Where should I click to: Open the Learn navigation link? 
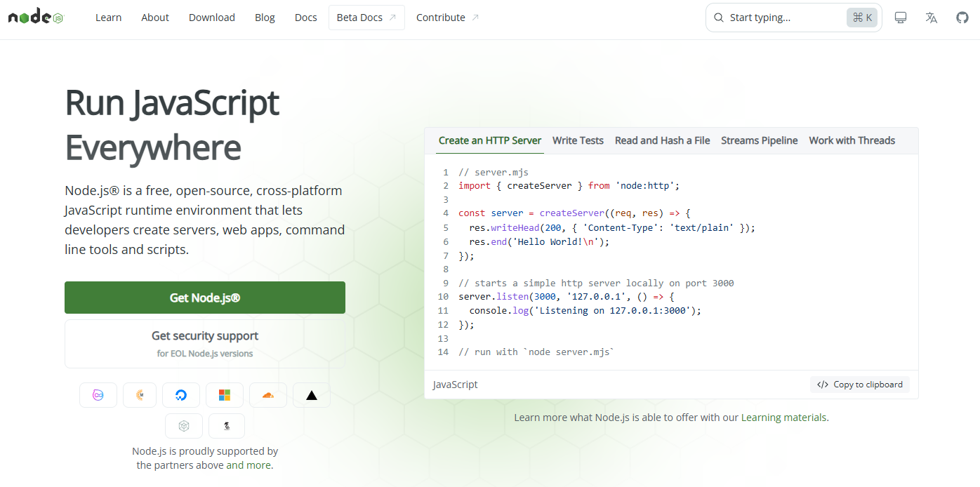[109, 18]
